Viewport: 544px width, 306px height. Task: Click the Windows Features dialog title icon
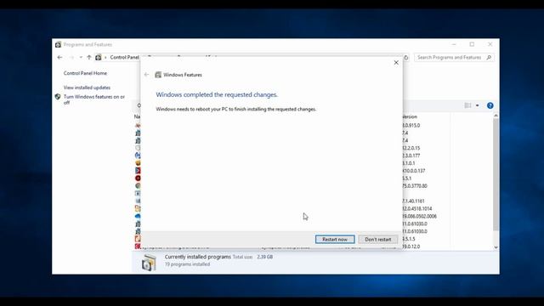click(158, 75)
